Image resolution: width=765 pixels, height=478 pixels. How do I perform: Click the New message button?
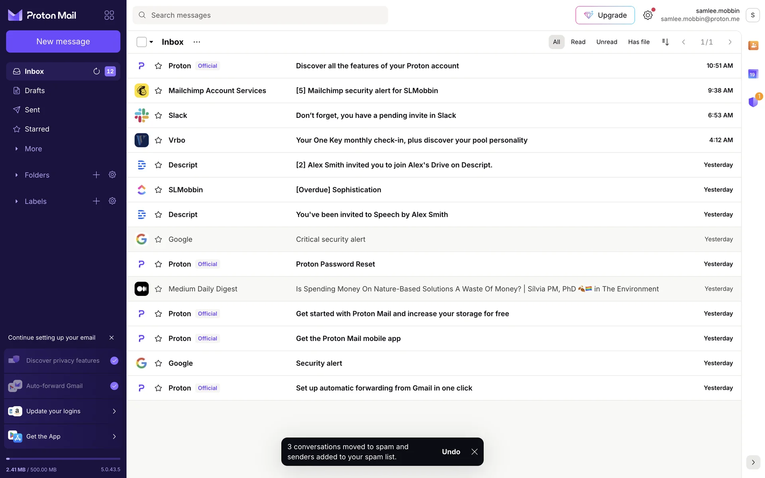tap(63, 41)
